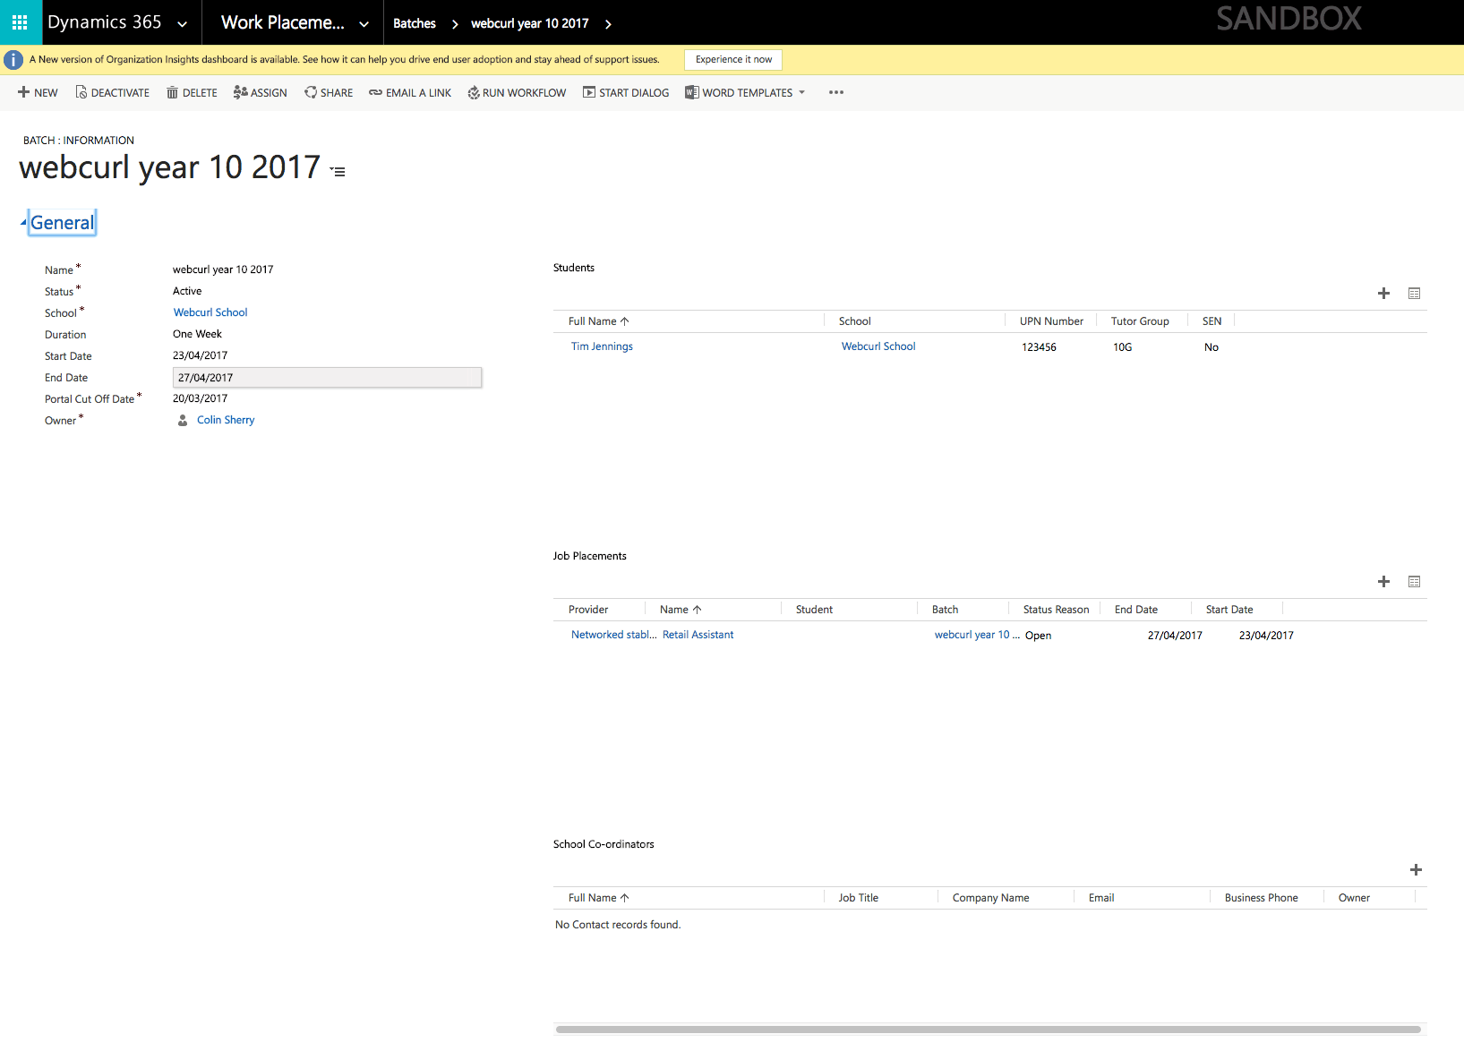Open Job Placements associated grid view
Screen dimensions: 1464x1051
pyautogui.click(x=1415, y=581)
